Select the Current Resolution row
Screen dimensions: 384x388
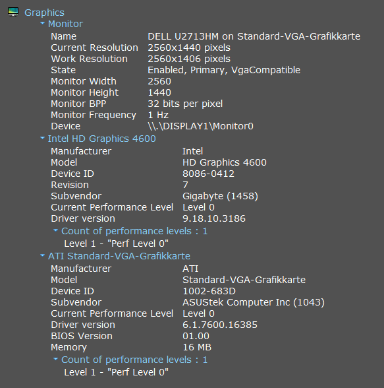[140, 48]
